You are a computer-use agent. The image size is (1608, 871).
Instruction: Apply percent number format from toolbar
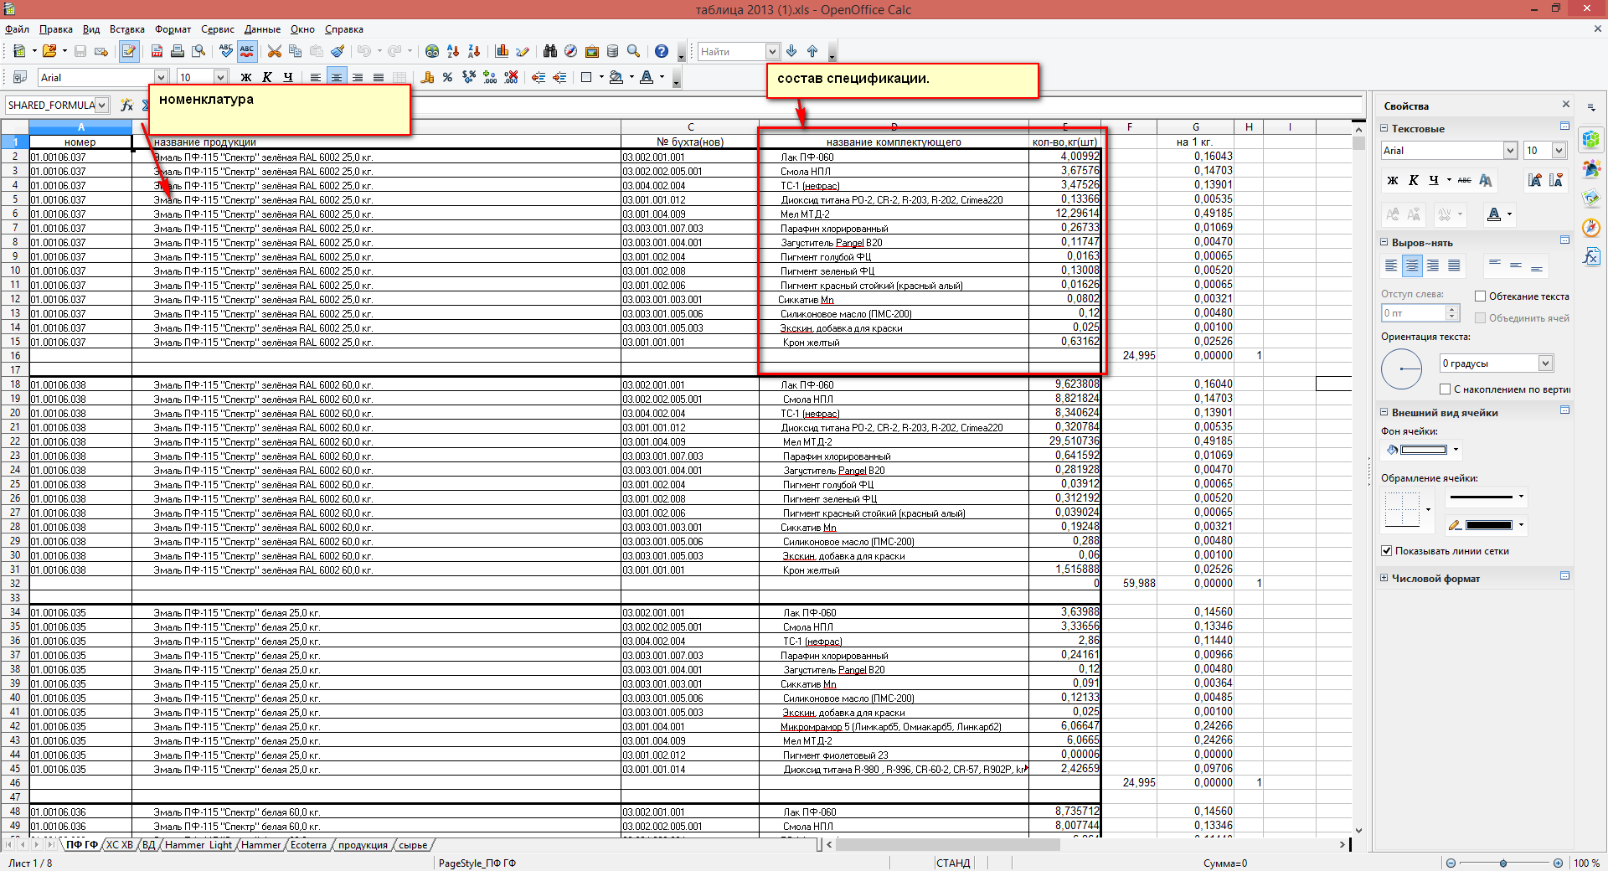click(x=447, y=78)
